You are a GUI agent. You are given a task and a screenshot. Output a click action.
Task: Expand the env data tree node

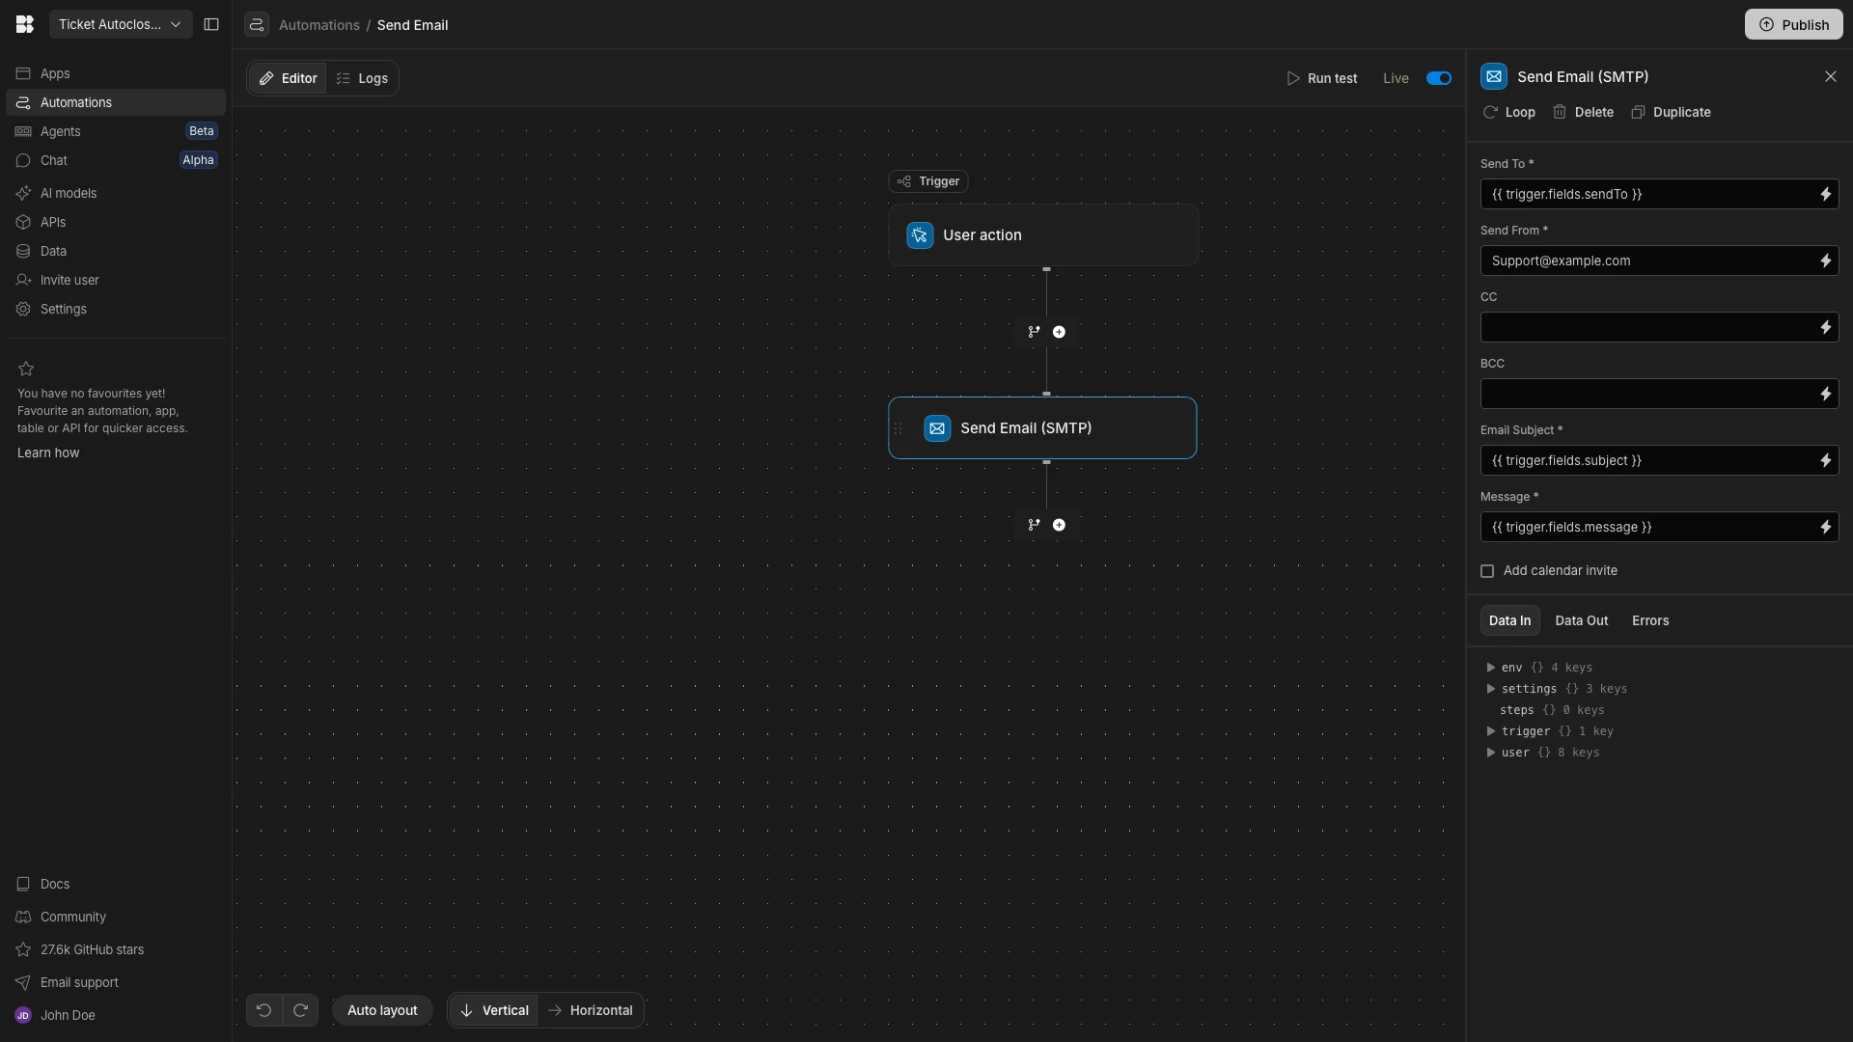pos(1491,668)
